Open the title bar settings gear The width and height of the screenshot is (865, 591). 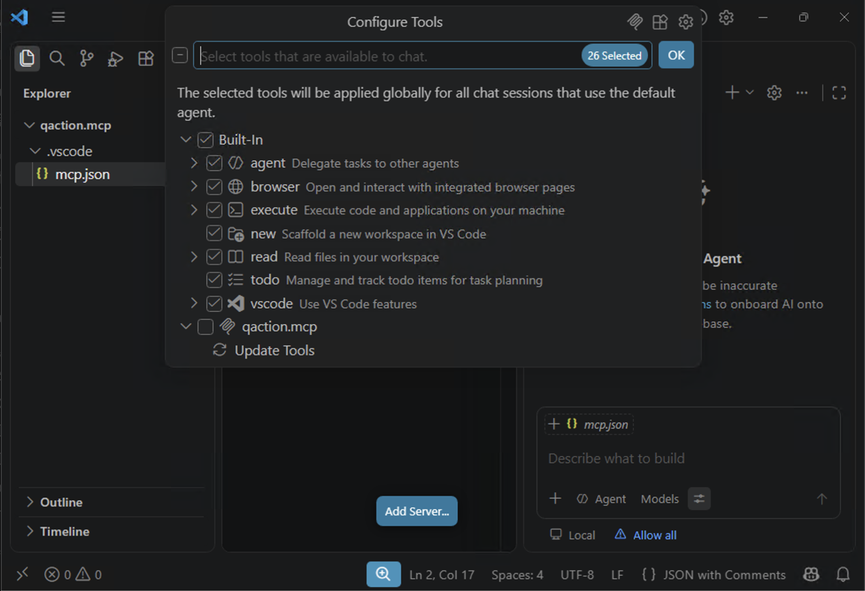[x=726, y=17]
